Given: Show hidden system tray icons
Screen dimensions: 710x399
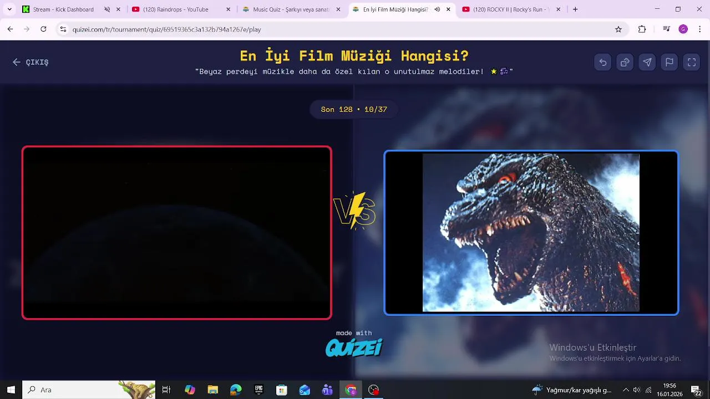Looking at the screenshot, I should (626, 390).
